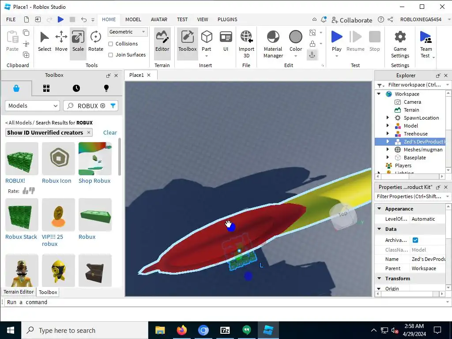Open the AVATAR ribbon tab
Viewport: 452px width, 339px height.
tap(159, 19)
